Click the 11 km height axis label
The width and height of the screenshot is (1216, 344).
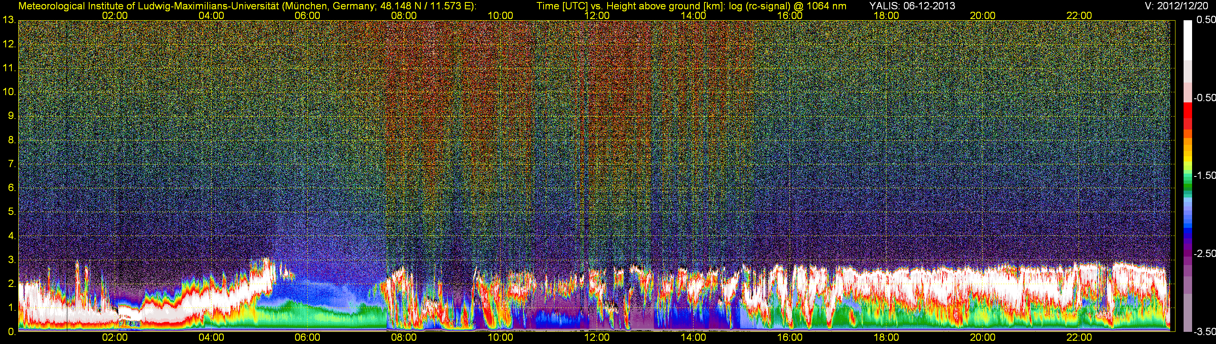tap(9, 68)
